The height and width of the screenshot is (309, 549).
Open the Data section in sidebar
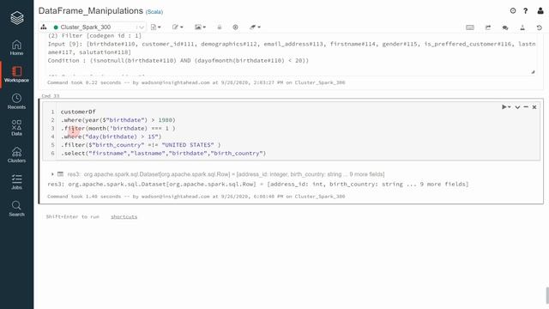pos(16,128)
